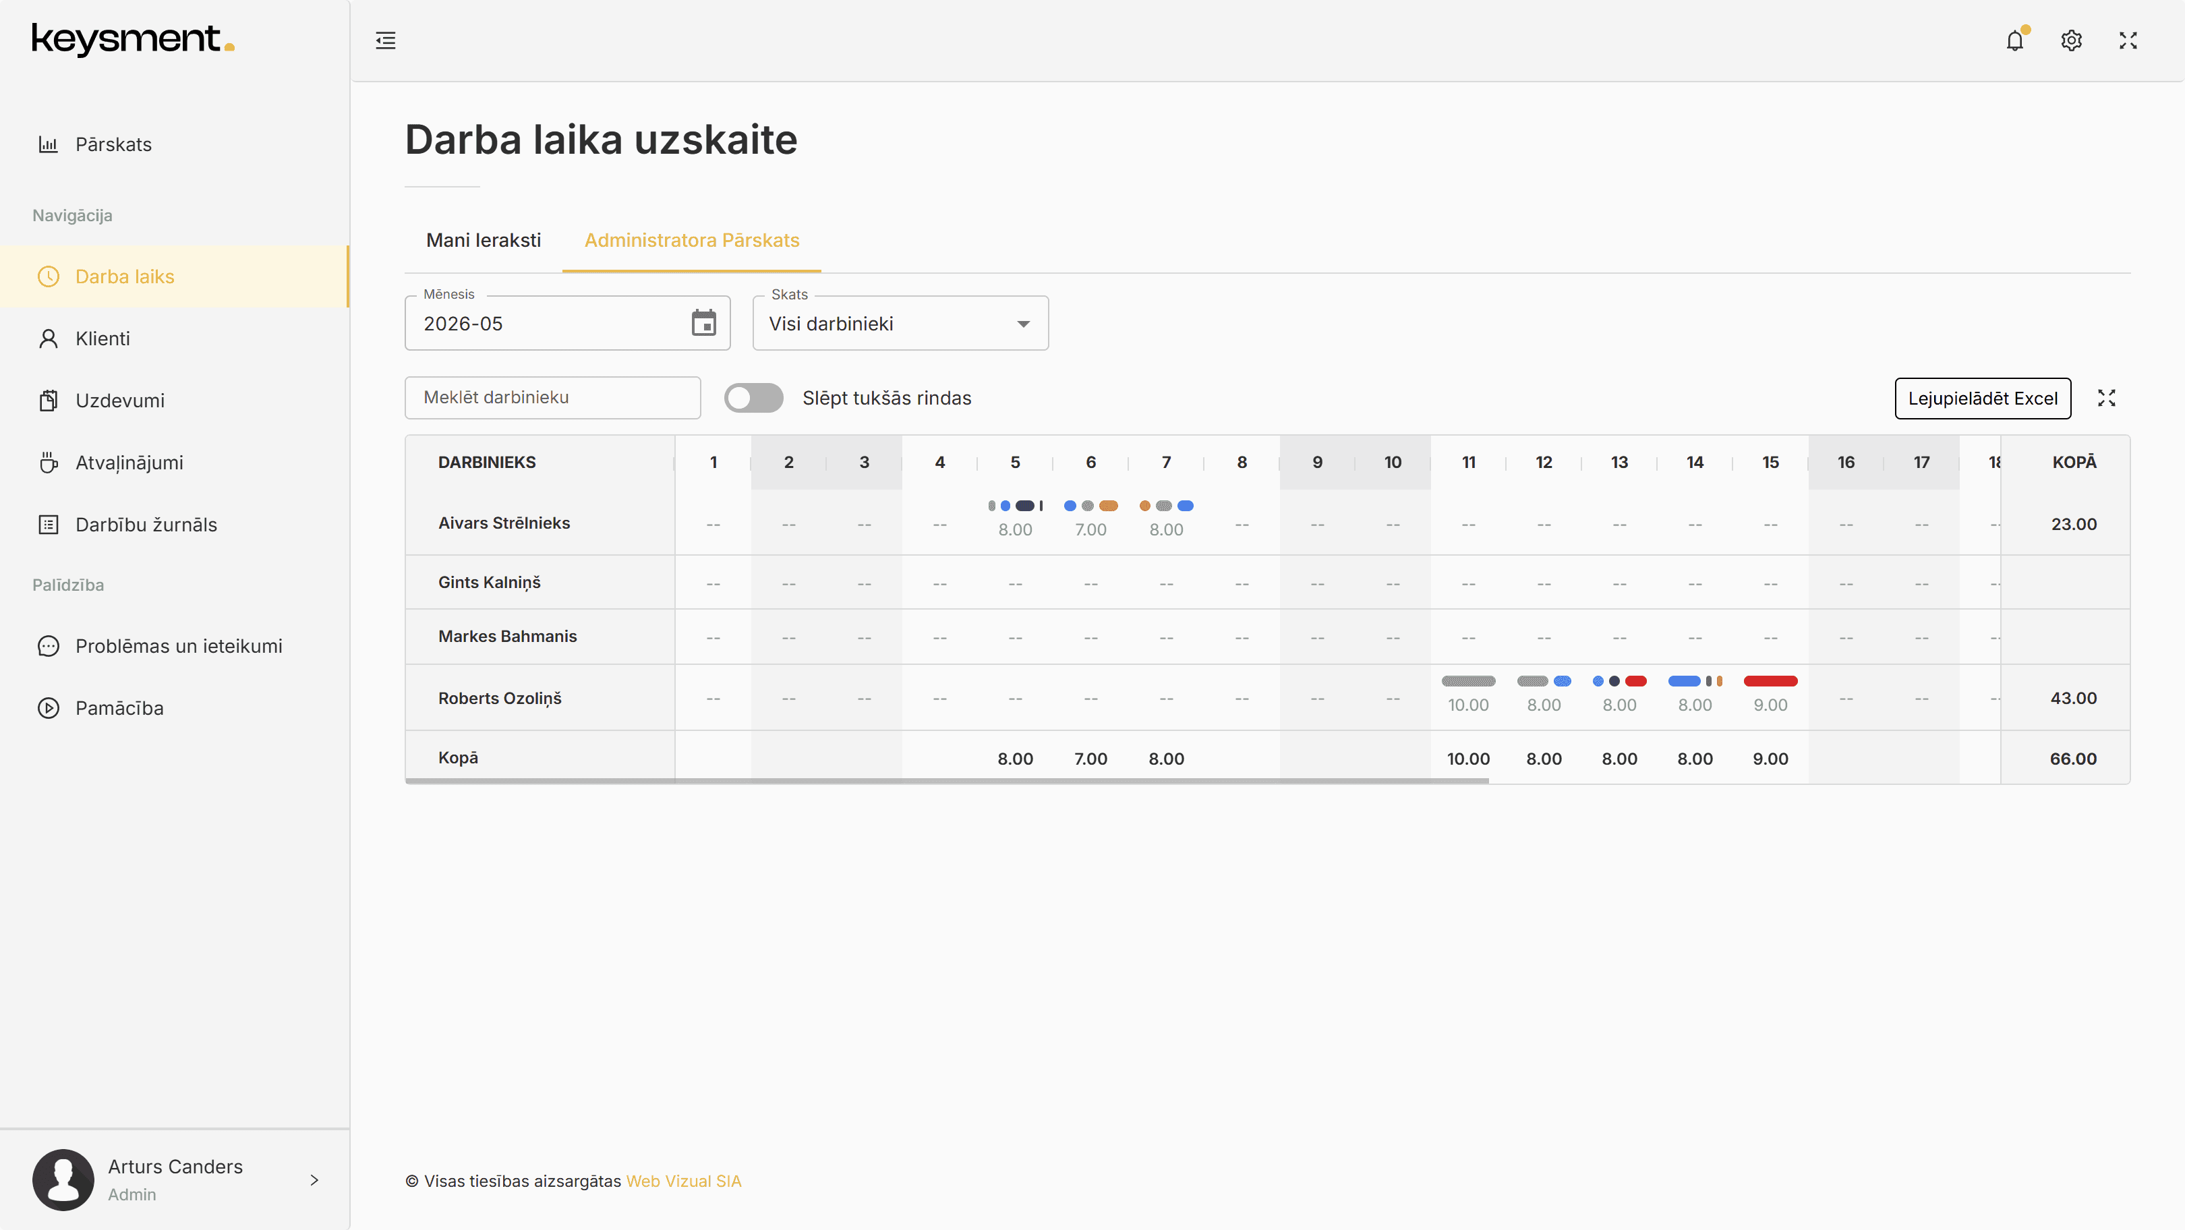Click Gints Kalniņš day 4 empty cell
2185x1230 pixels.
pyautogui.click(x=940, y=583)
